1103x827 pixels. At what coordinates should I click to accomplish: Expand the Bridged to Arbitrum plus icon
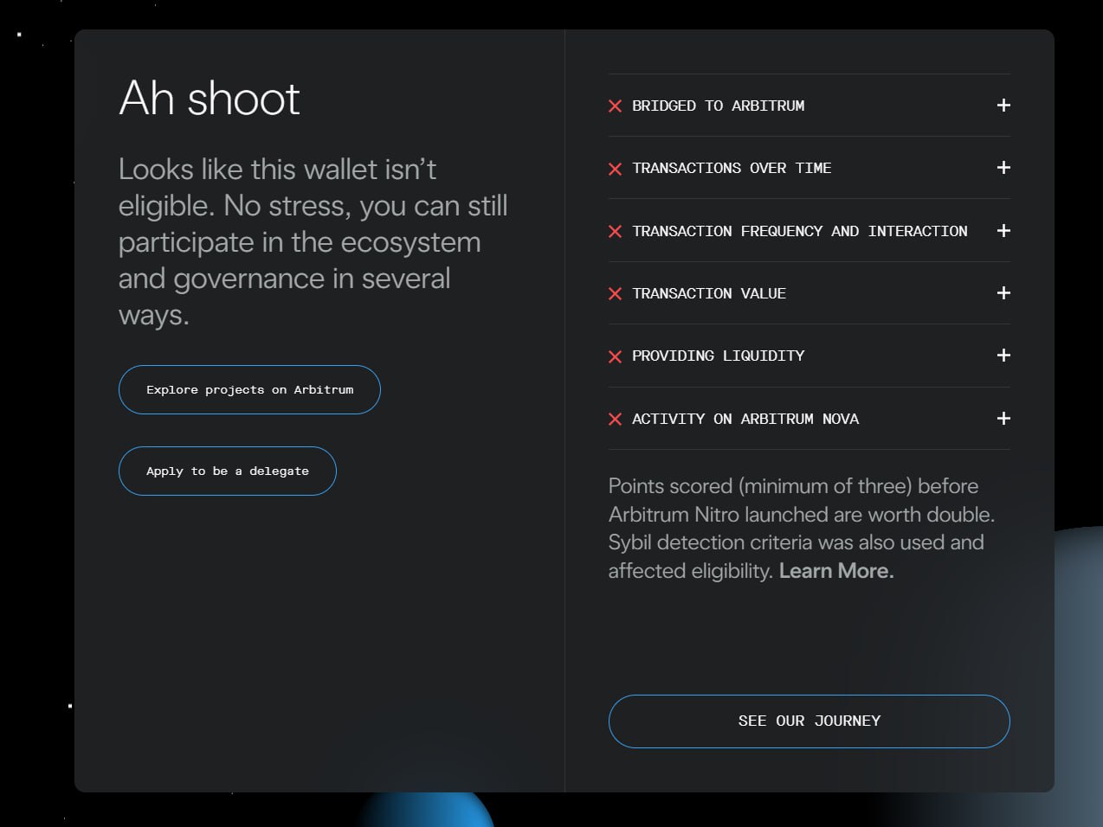(x=1003, y=106)
